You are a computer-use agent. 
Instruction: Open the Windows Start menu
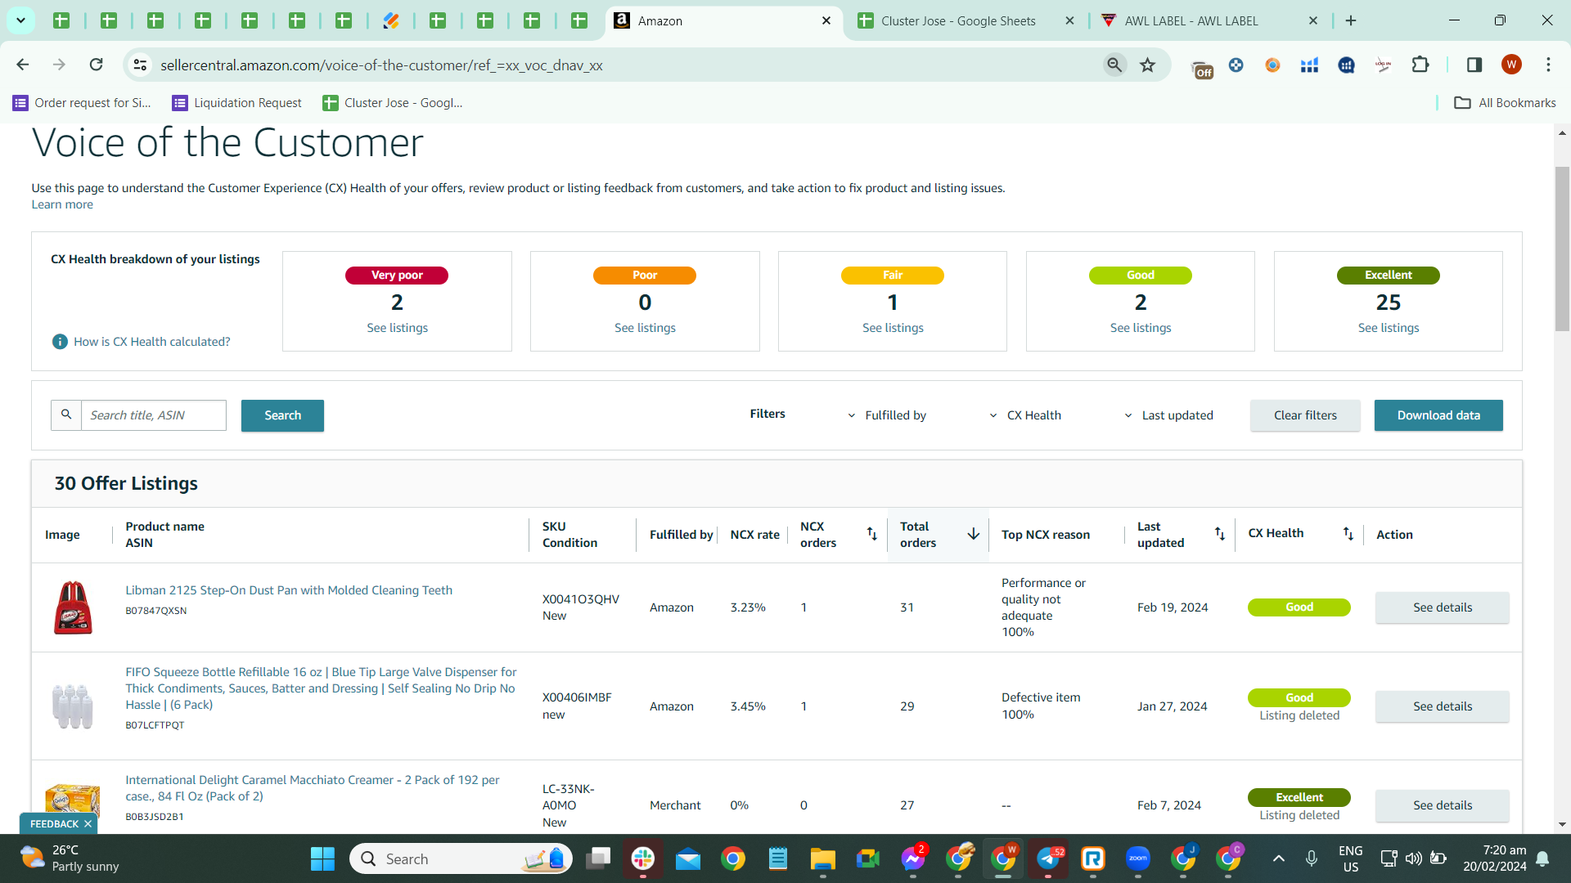[322, 858]
